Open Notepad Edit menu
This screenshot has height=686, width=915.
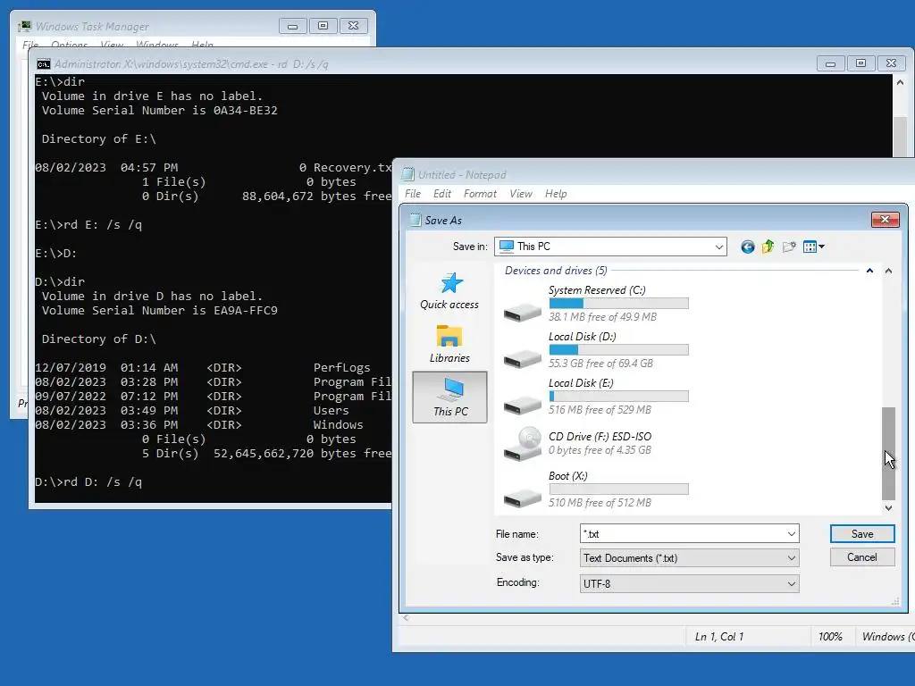441,194
